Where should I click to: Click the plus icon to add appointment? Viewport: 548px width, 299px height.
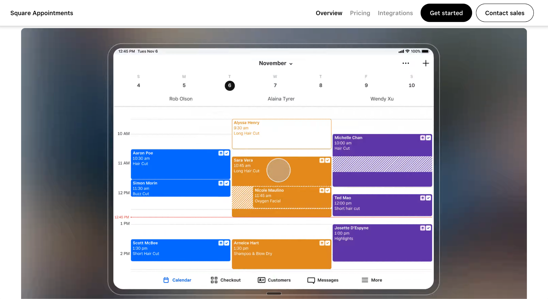tap(426, 63)
